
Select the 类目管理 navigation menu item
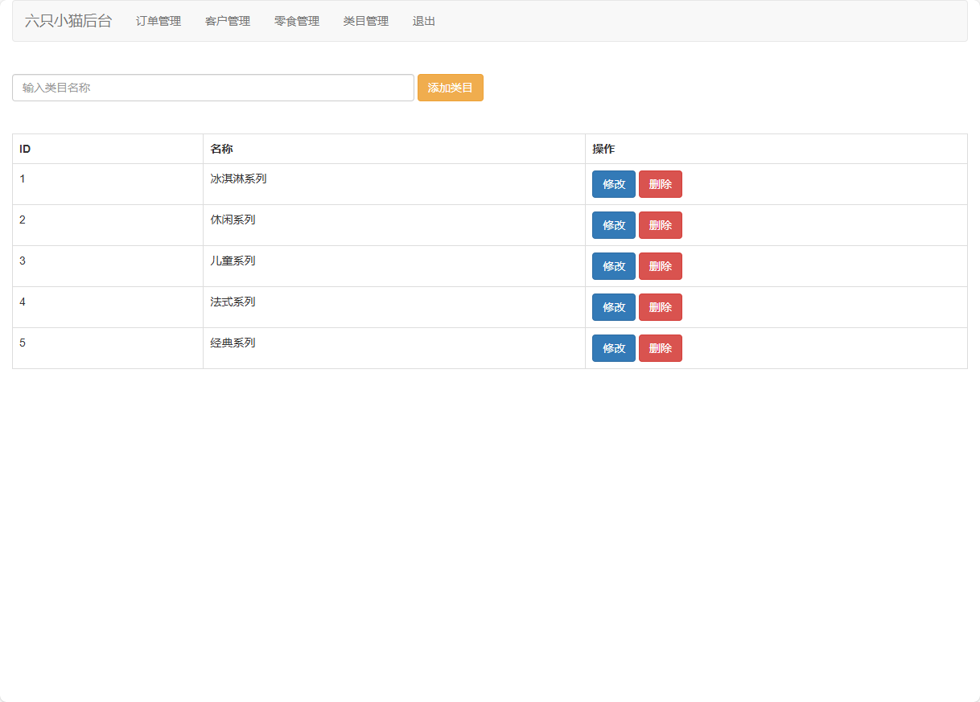(x=364, y=22)
